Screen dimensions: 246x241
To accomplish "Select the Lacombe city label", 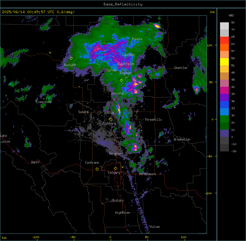I will 128,55.
